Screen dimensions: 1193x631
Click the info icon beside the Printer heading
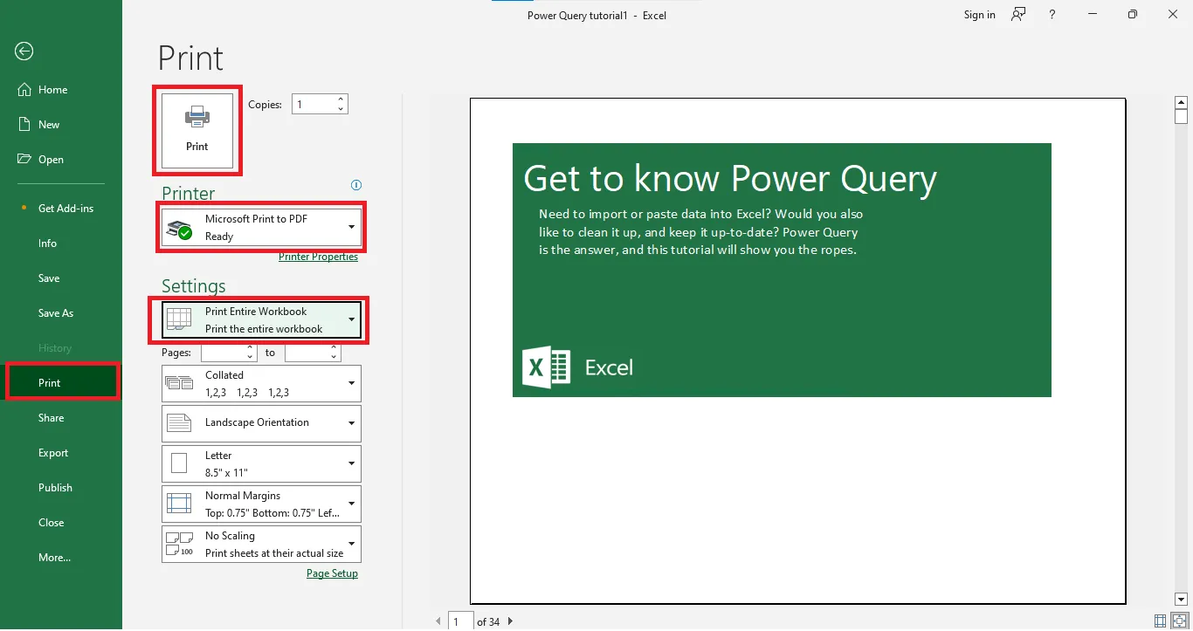pos(355,184)
